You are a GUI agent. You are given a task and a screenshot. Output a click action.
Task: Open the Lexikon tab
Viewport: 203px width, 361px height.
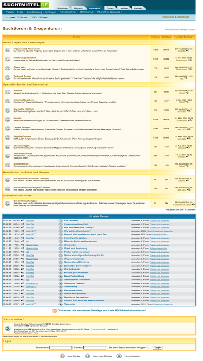click(x=123, y=8)
